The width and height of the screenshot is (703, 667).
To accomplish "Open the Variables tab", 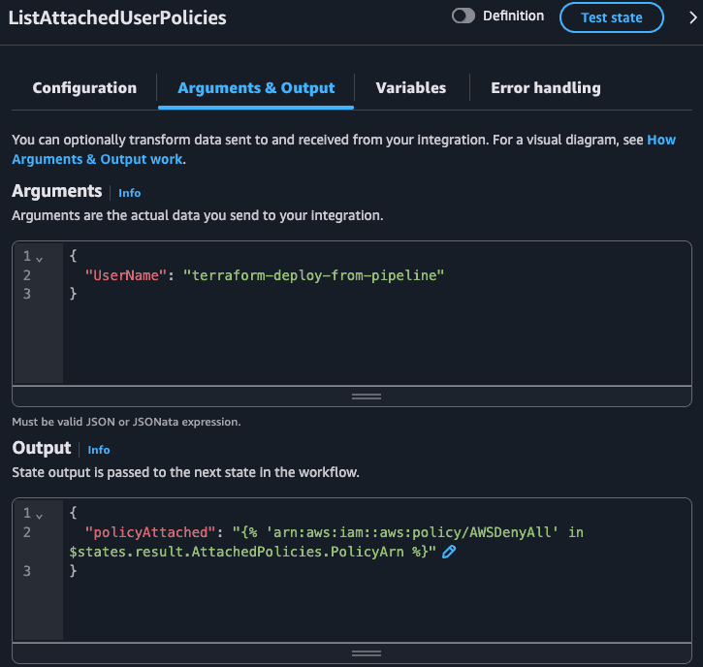I will tap(411, 88).
